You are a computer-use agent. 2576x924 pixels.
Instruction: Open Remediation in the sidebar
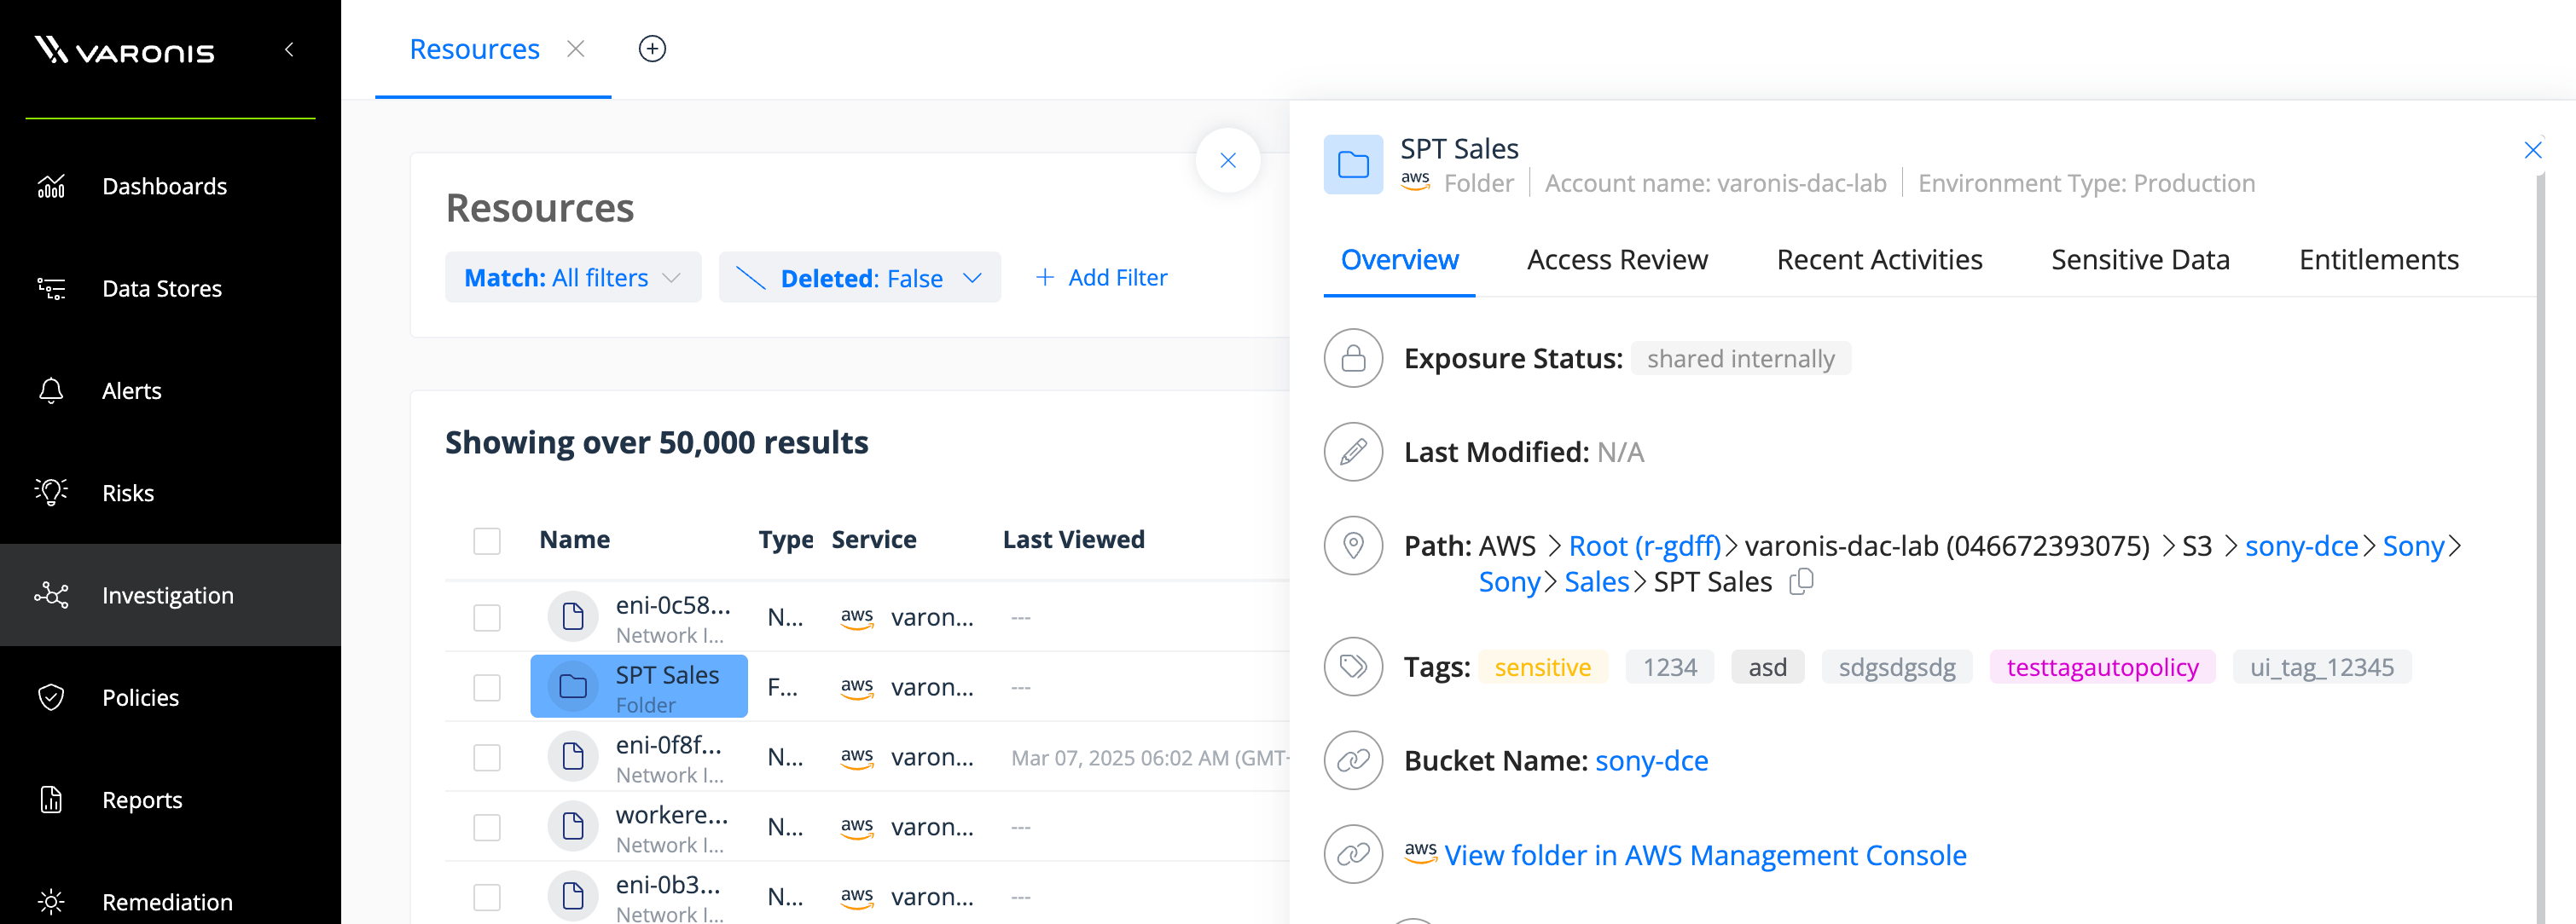tap(168, 901)
